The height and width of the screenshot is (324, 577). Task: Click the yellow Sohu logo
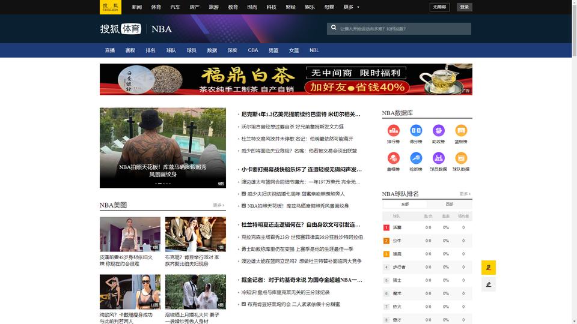(111, 7)
